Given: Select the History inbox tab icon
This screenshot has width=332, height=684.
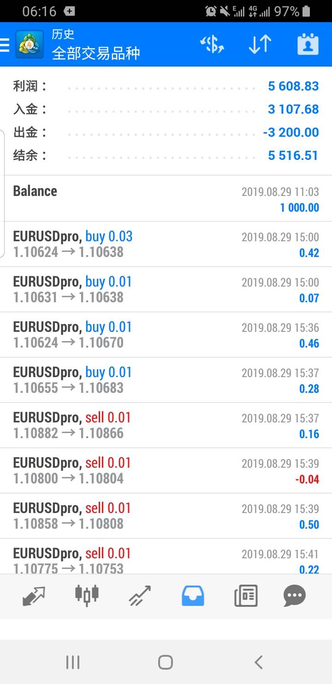Looking at the screenshot, I should 193,596.
